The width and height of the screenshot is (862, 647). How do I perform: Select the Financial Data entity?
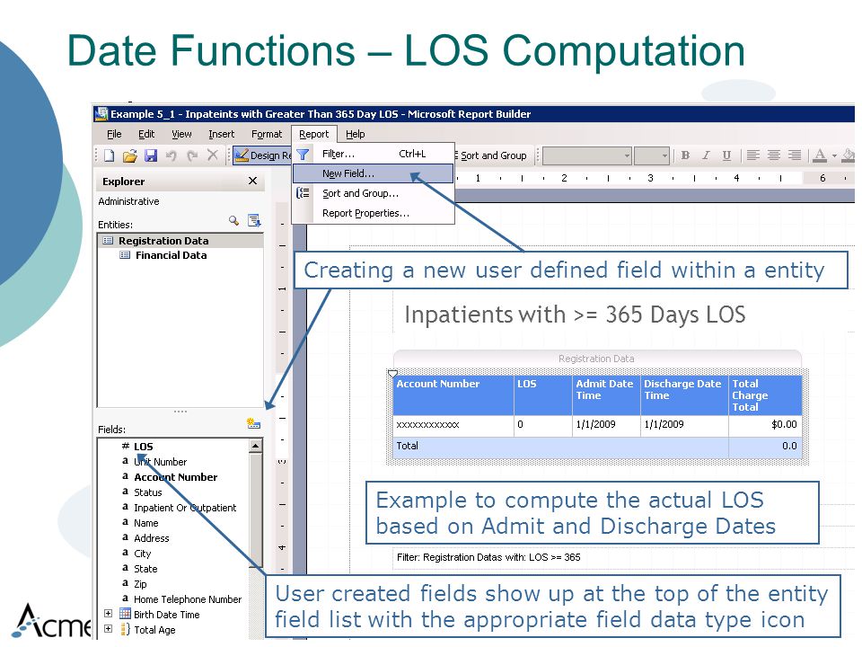coord(171,255)
